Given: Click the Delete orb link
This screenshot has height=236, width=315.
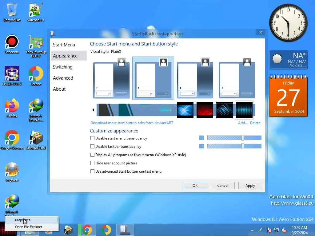Looking at the screenshot, I should pyautogui.click(x=255, y=123).
